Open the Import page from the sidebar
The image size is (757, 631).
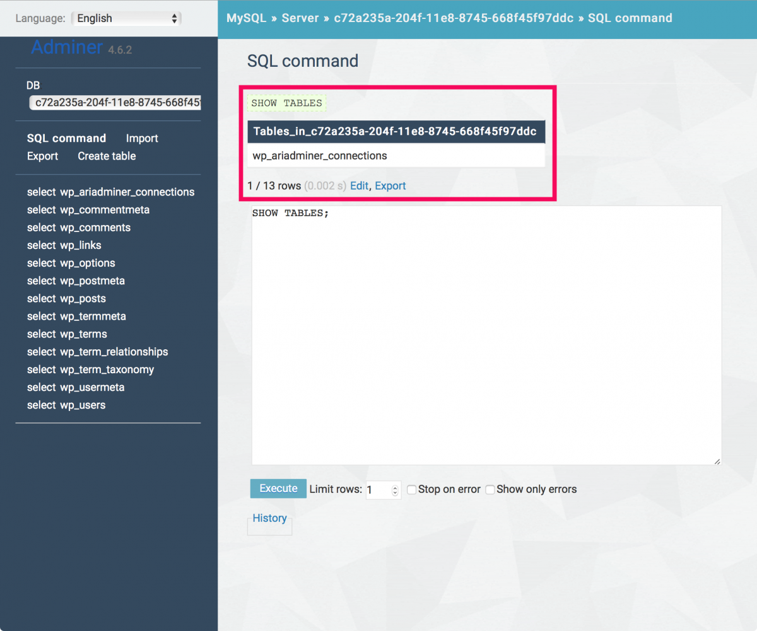[142, 138]
